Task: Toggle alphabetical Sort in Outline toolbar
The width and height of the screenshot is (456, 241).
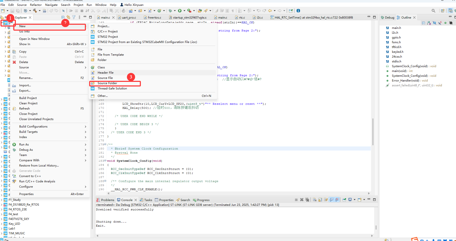Action: coord(429,23)
